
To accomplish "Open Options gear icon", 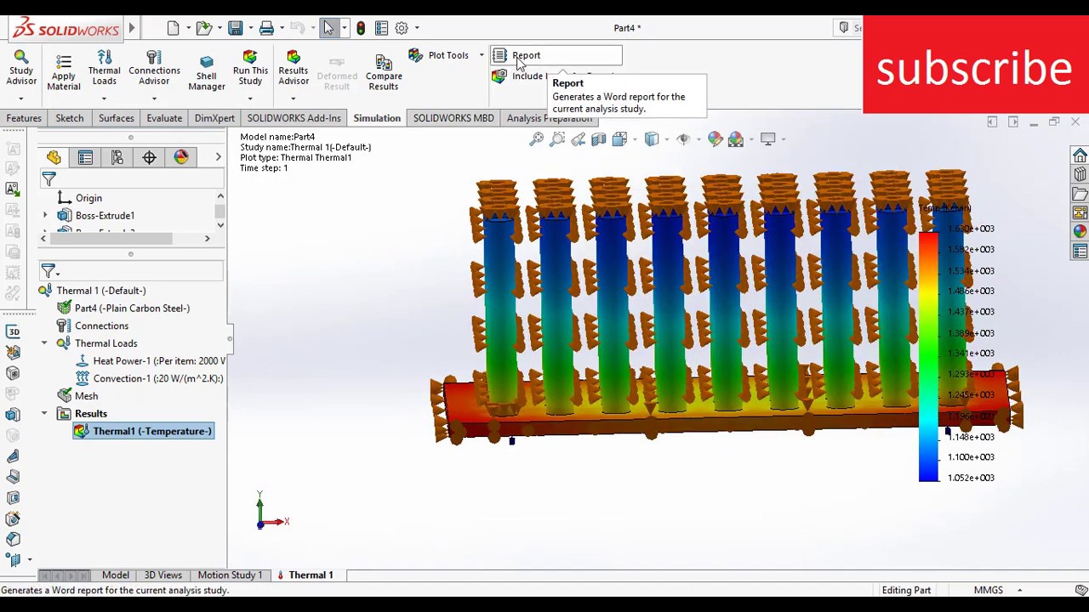I will click(402, 28).
